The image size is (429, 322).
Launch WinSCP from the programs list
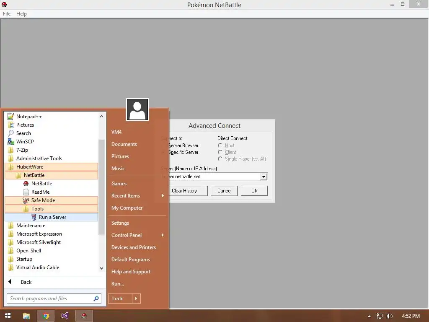coord(51,142)
